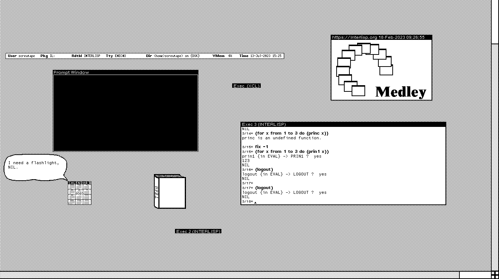Click the "I need a flashlight" speech bubble
Image resolution: width=499 pixels, height=279 pixels.
pyautogui.click(x=36, y=167)
